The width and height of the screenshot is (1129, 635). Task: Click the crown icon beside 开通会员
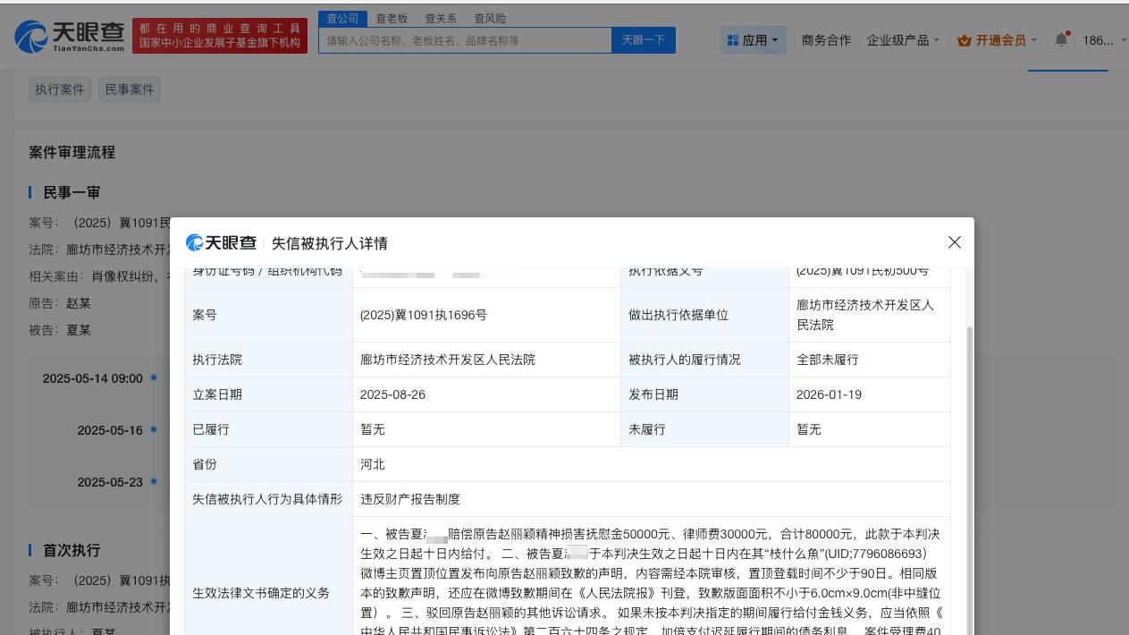(x=965, y=40)
